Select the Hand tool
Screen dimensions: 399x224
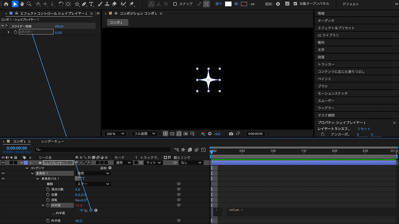click(x=22, y=4)
